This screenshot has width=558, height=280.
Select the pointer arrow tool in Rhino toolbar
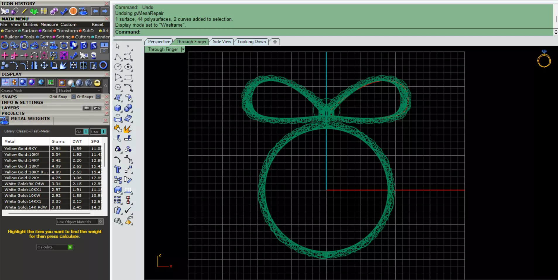click(x=118, y=46)
